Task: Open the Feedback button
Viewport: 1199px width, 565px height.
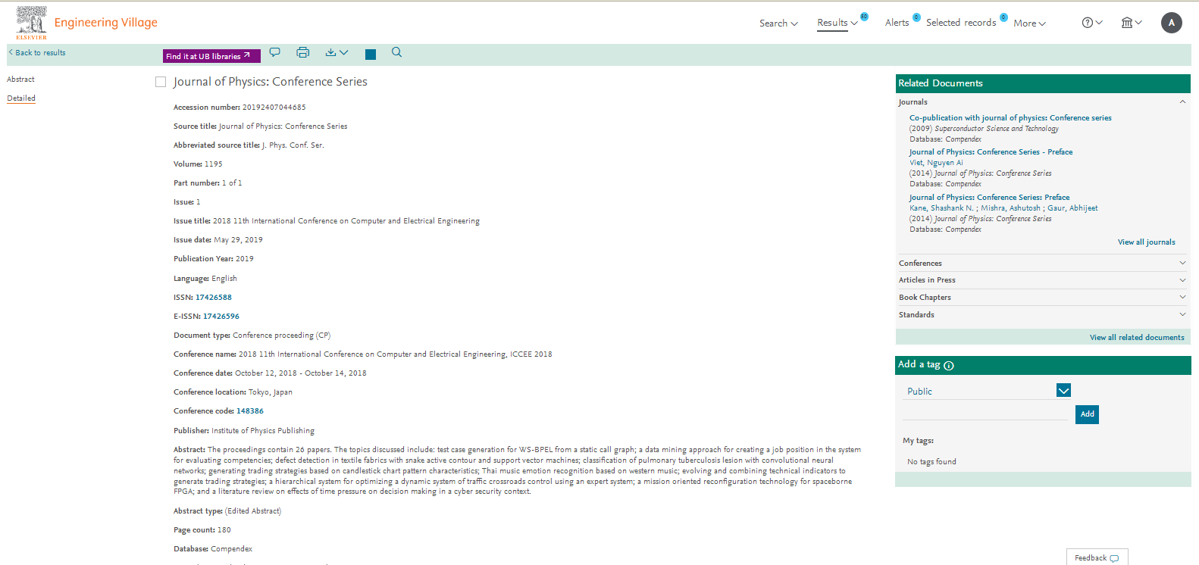Action: pos(1097,557)
